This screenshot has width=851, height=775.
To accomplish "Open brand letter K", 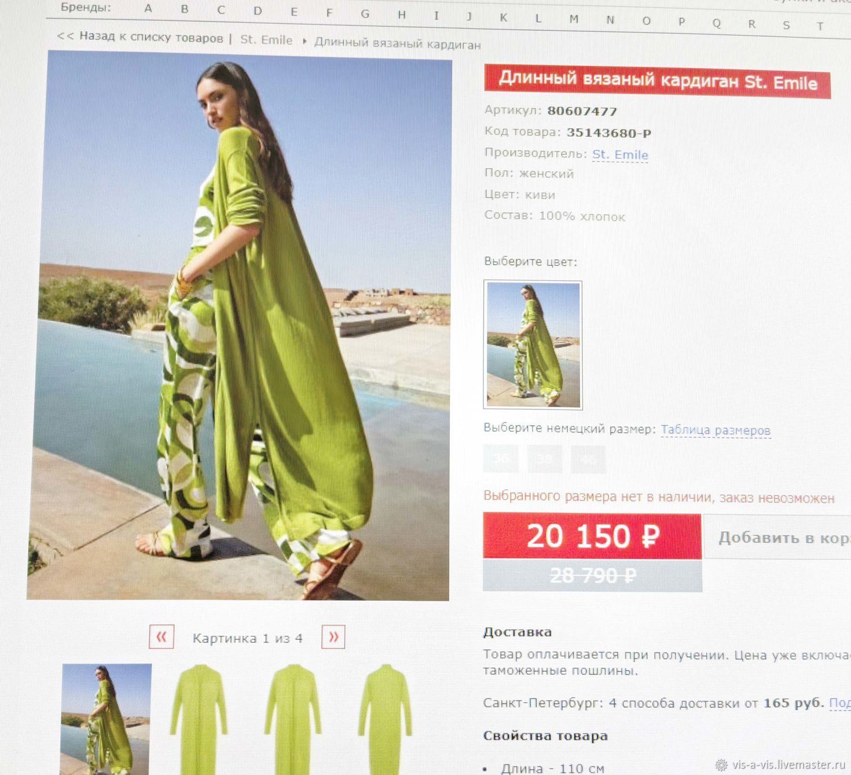I will [503, 18].
